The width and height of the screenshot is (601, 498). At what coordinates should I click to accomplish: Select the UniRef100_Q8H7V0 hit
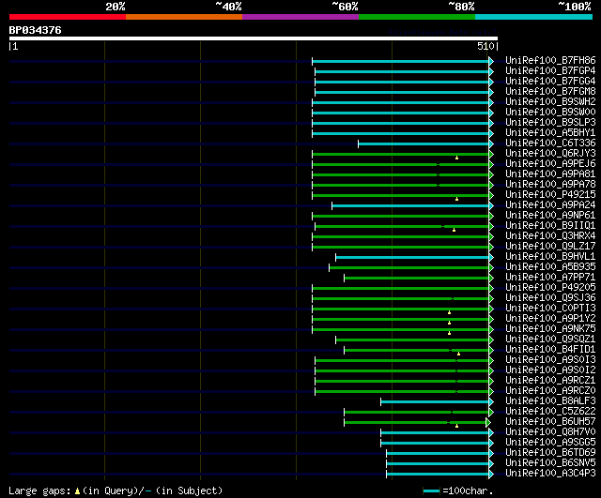(550, 432)
